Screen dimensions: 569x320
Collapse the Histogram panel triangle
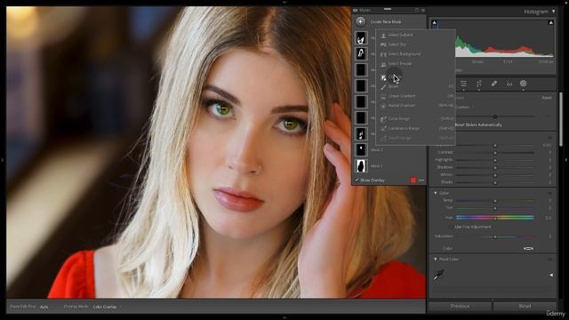[x=553, y=12]
